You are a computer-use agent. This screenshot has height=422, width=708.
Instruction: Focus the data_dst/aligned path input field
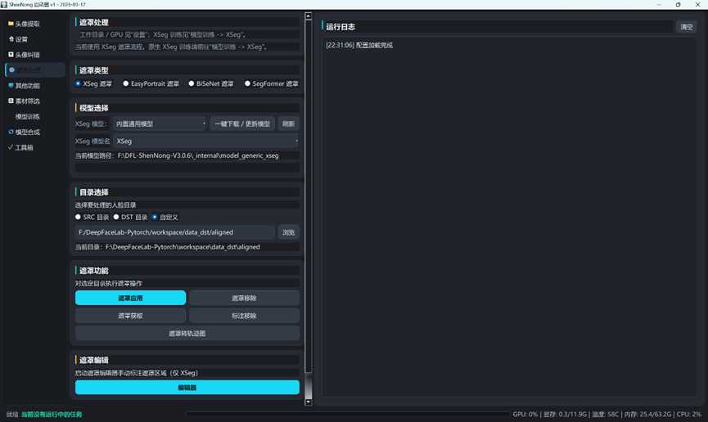pyautogui.click(x=175, y=232)
